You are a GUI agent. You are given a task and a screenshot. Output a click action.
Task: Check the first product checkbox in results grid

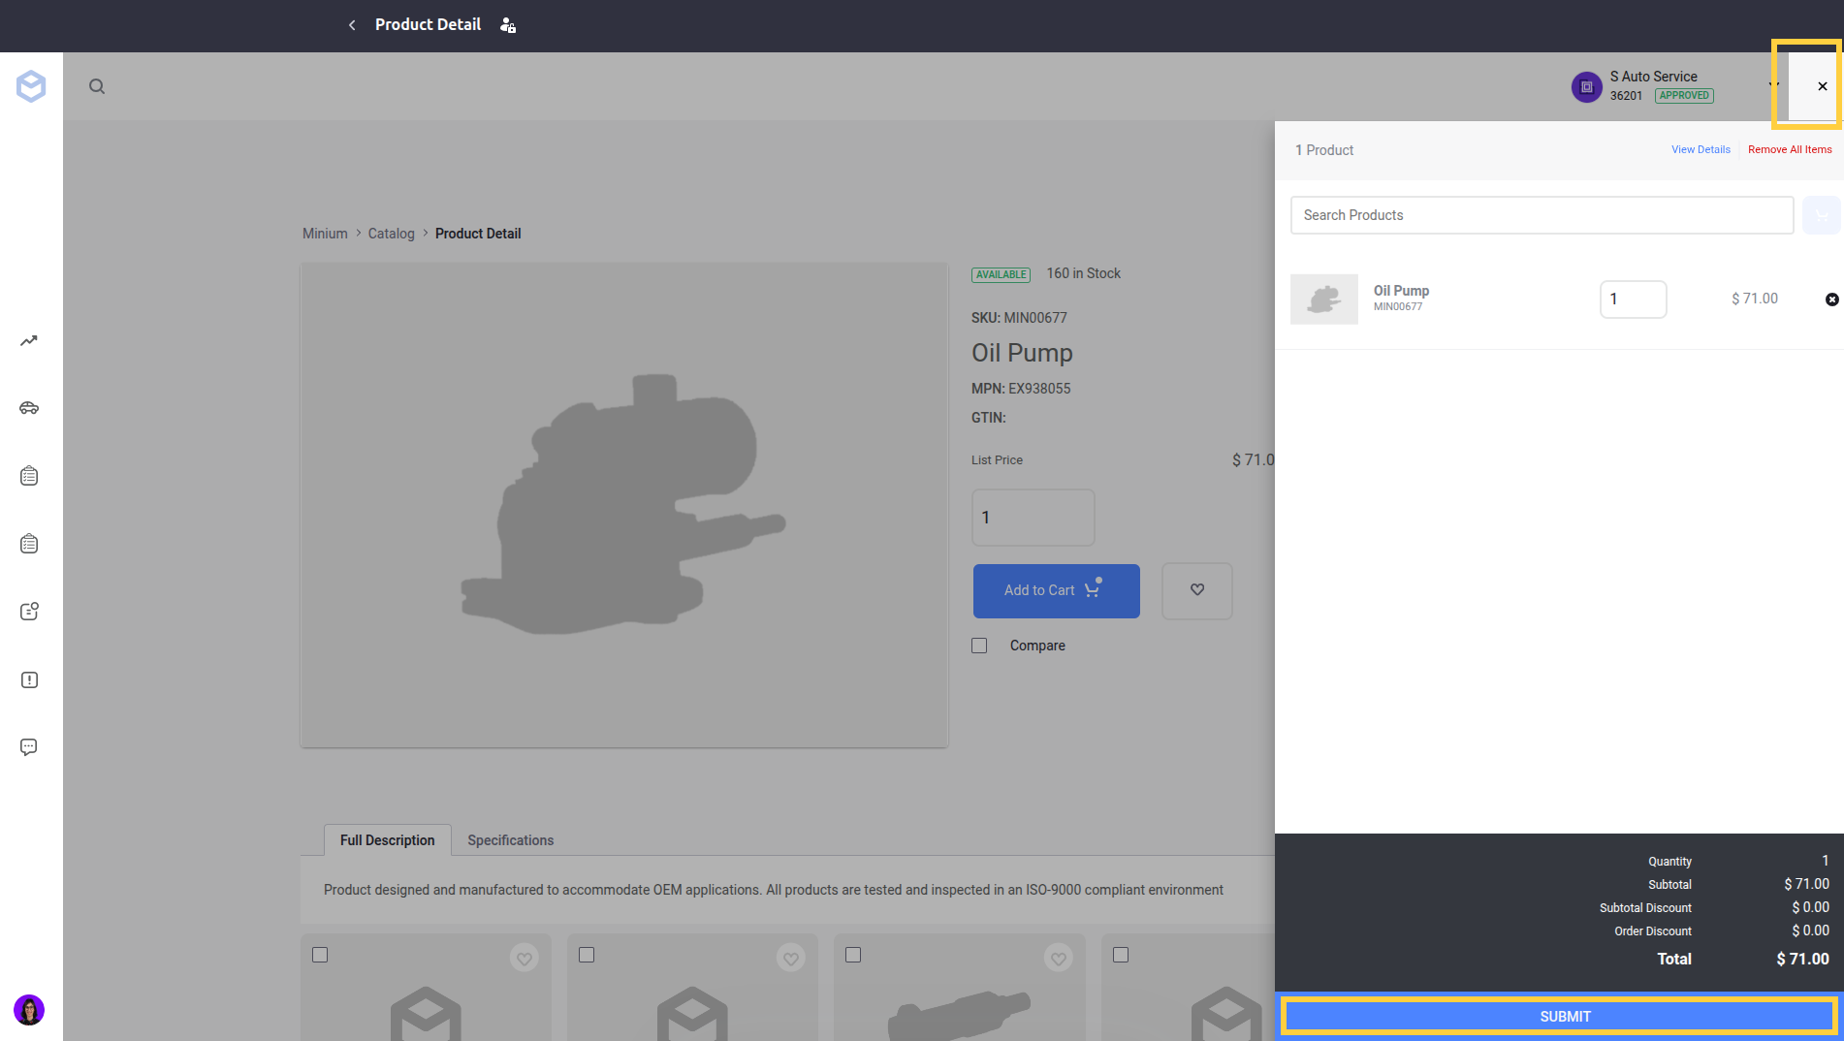(x=320, y=955)
